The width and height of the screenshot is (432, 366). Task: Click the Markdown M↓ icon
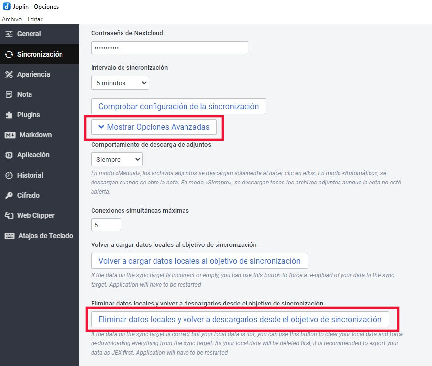coord(10,135)
